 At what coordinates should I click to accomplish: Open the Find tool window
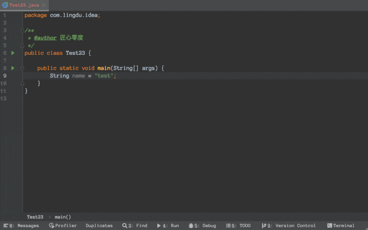[x=135, y=225]
